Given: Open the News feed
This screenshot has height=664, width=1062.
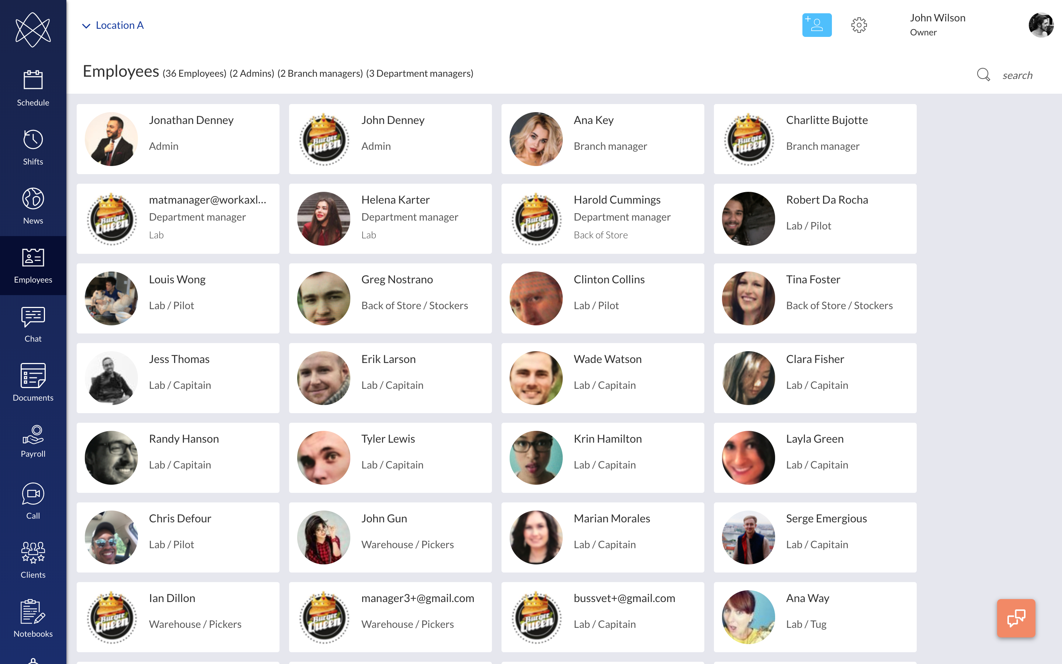Looking at the screenshot, I should (33, 205).
